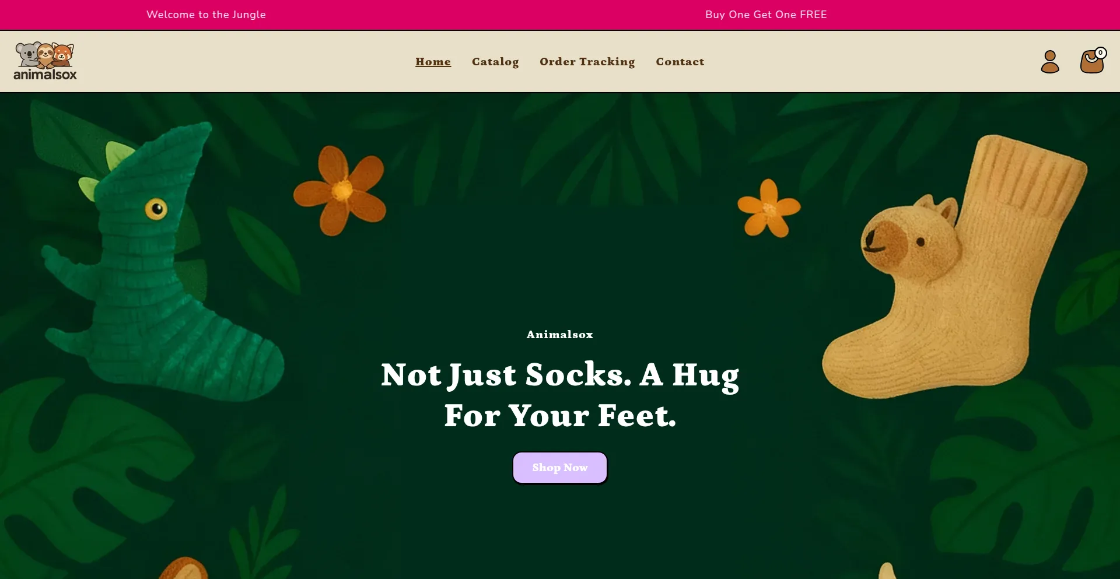This screenshot has height=579, width=1120.
Task: Select the Contact menu link
Action: click(680, 62)
